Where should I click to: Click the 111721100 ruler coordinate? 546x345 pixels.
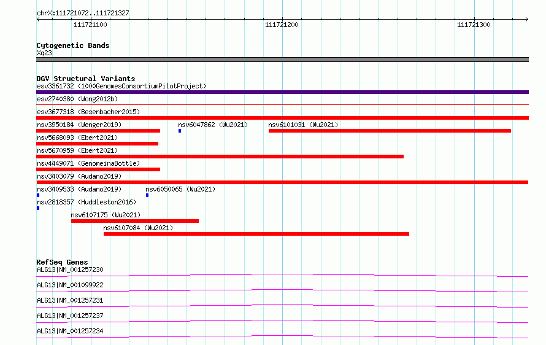90,25
